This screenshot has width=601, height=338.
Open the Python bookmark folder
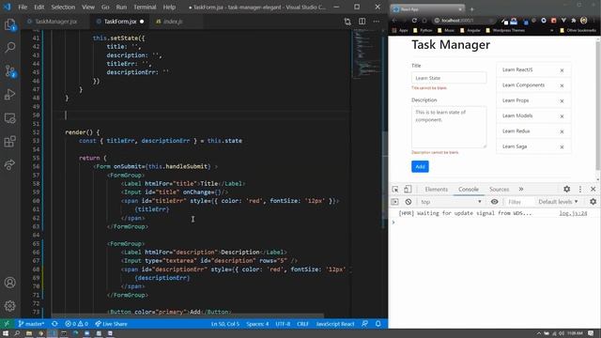coord(423,30)
